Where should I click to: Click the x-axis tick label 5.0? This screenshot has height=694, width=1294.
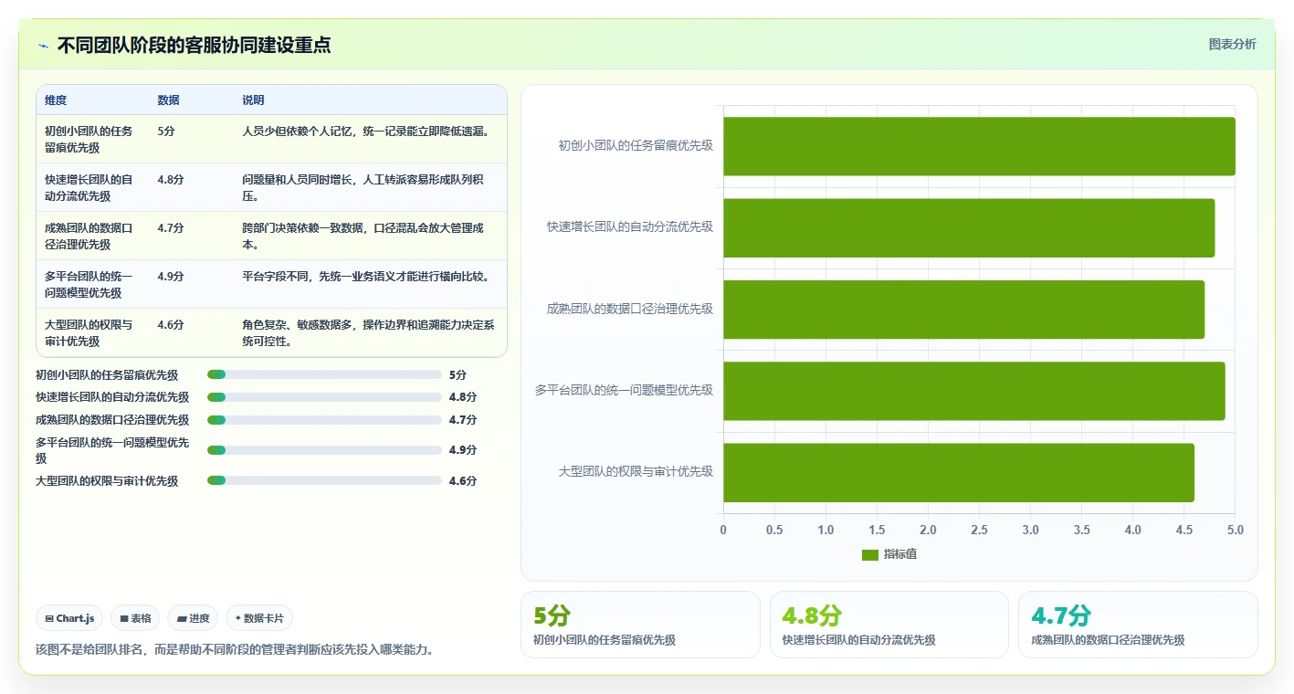click(x=1235, y=531)
